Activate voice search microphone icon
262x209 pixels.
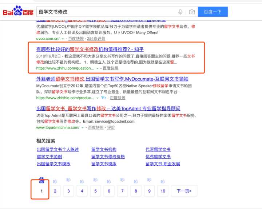(180, 12)
